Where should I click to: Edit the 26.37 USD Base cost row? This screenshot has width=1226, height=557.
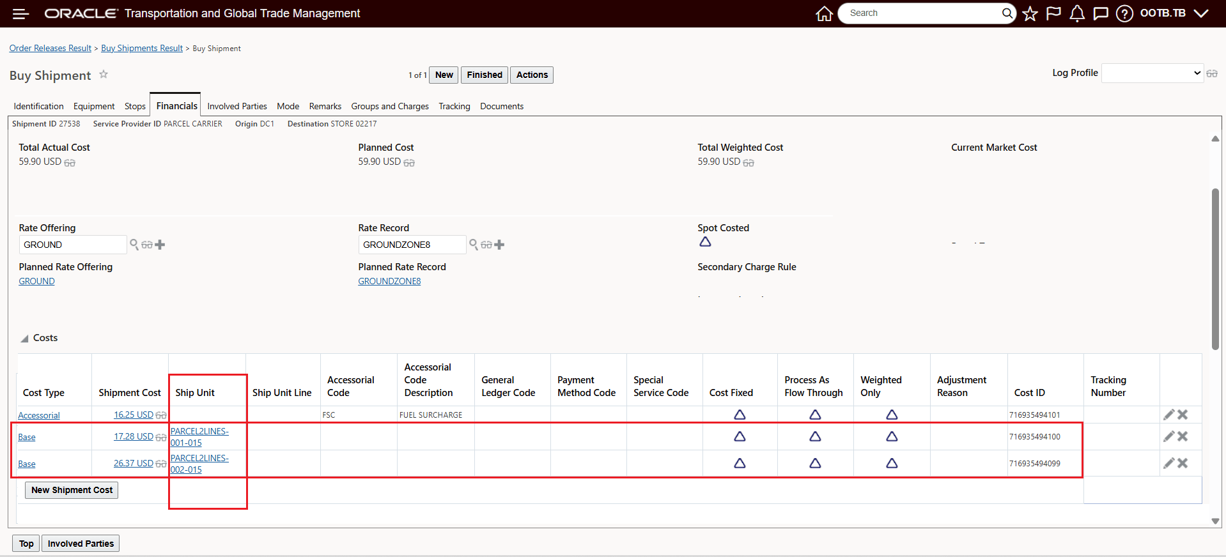(1168, 463)
